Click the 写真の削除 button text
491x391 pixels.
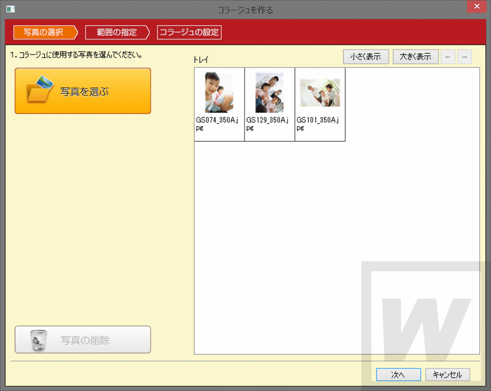point(85,340)
